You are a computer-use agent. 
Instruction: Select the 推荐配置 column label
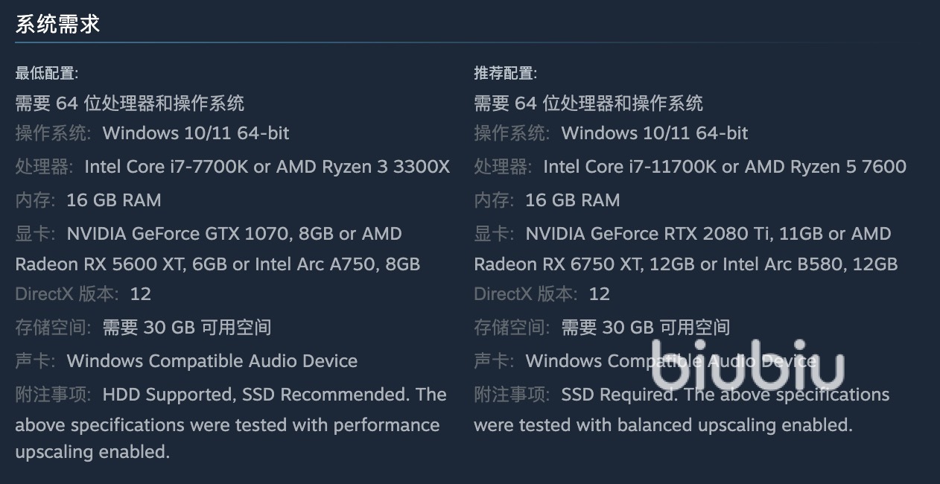click(x=506, y=73)
